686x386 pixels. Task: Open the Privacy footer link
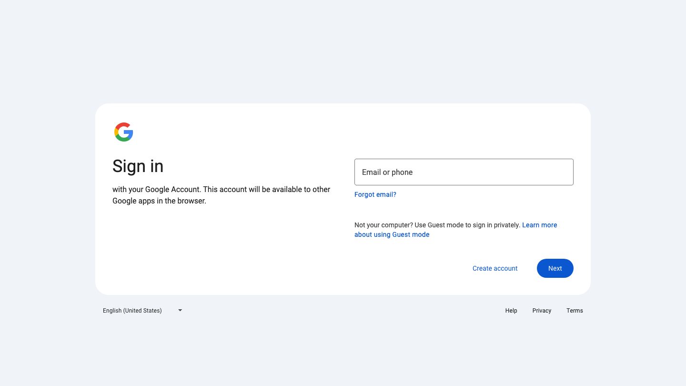tap(542, 311)
